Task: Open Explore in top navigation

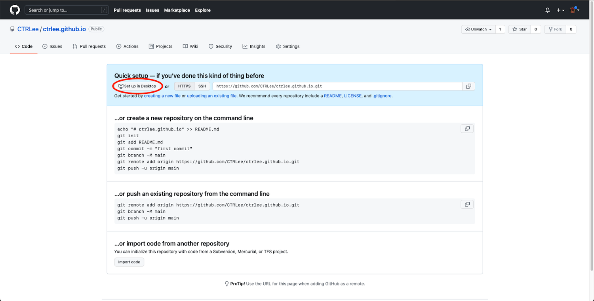Action: point(203,10)
